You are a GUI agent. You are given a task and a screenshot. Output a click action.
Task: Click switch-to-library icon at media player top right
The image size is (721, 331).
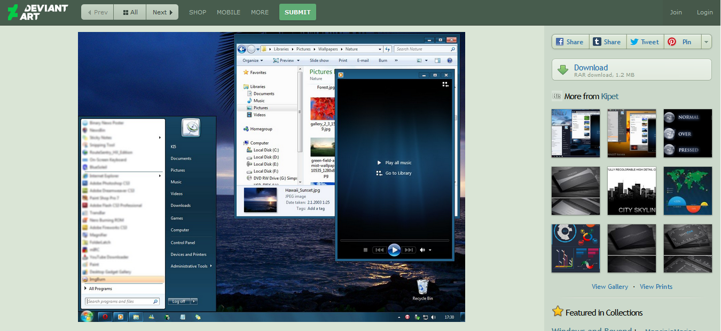445,84
